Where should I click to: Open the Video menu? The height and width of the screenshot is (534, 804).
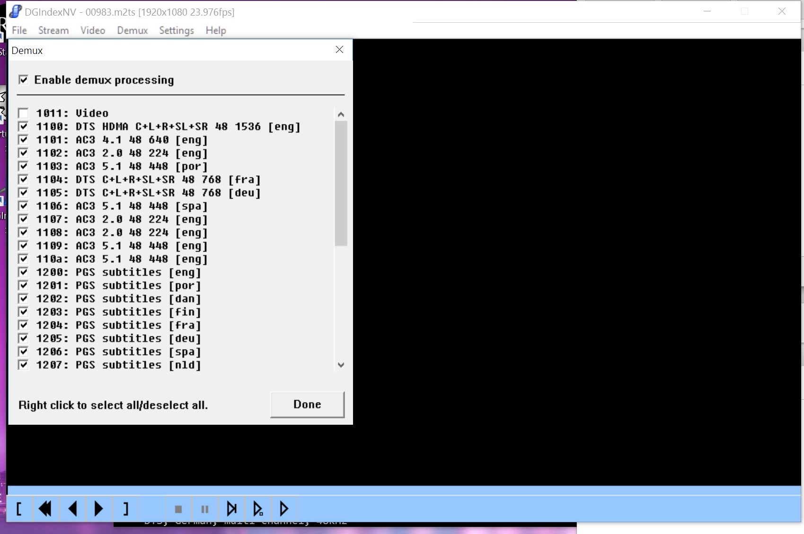click(x=93, y=30)
